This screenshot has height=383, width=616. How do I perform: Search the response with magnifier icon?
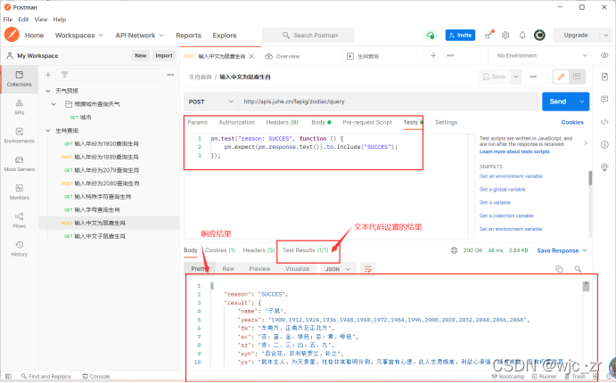(578, 269)
